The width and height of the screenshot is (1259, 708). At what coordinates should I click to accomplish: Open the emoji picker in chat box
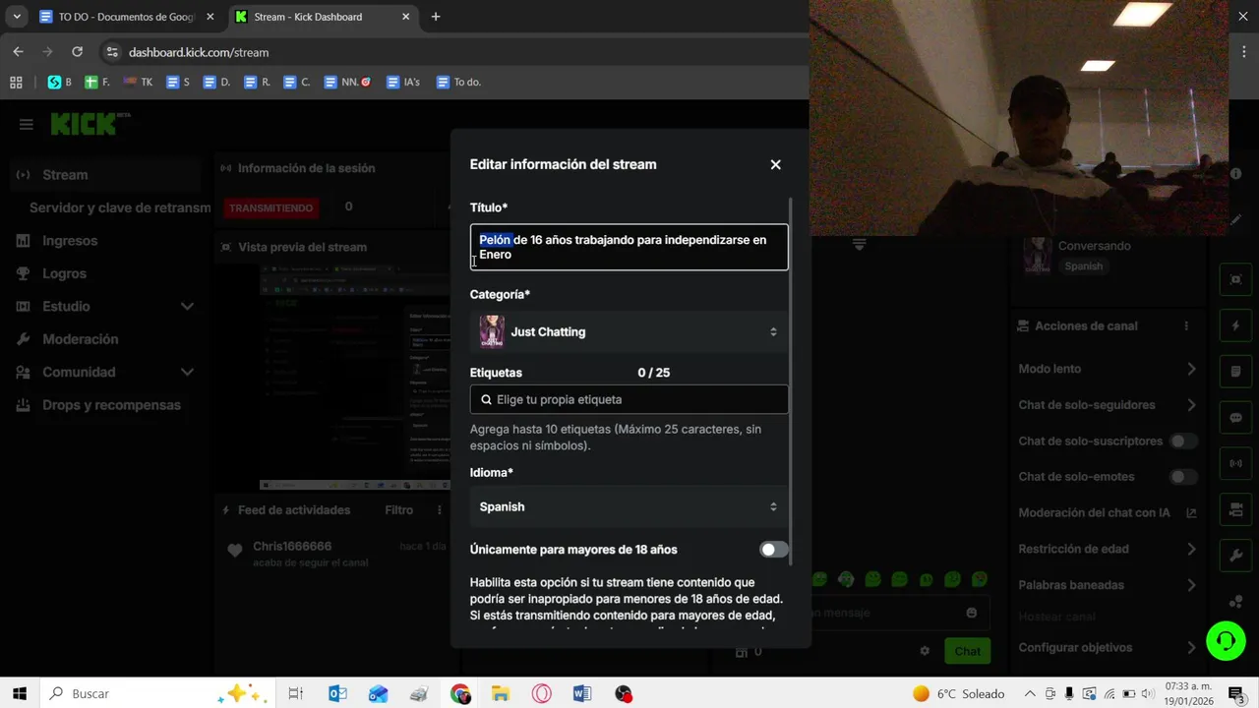point(972,613)
